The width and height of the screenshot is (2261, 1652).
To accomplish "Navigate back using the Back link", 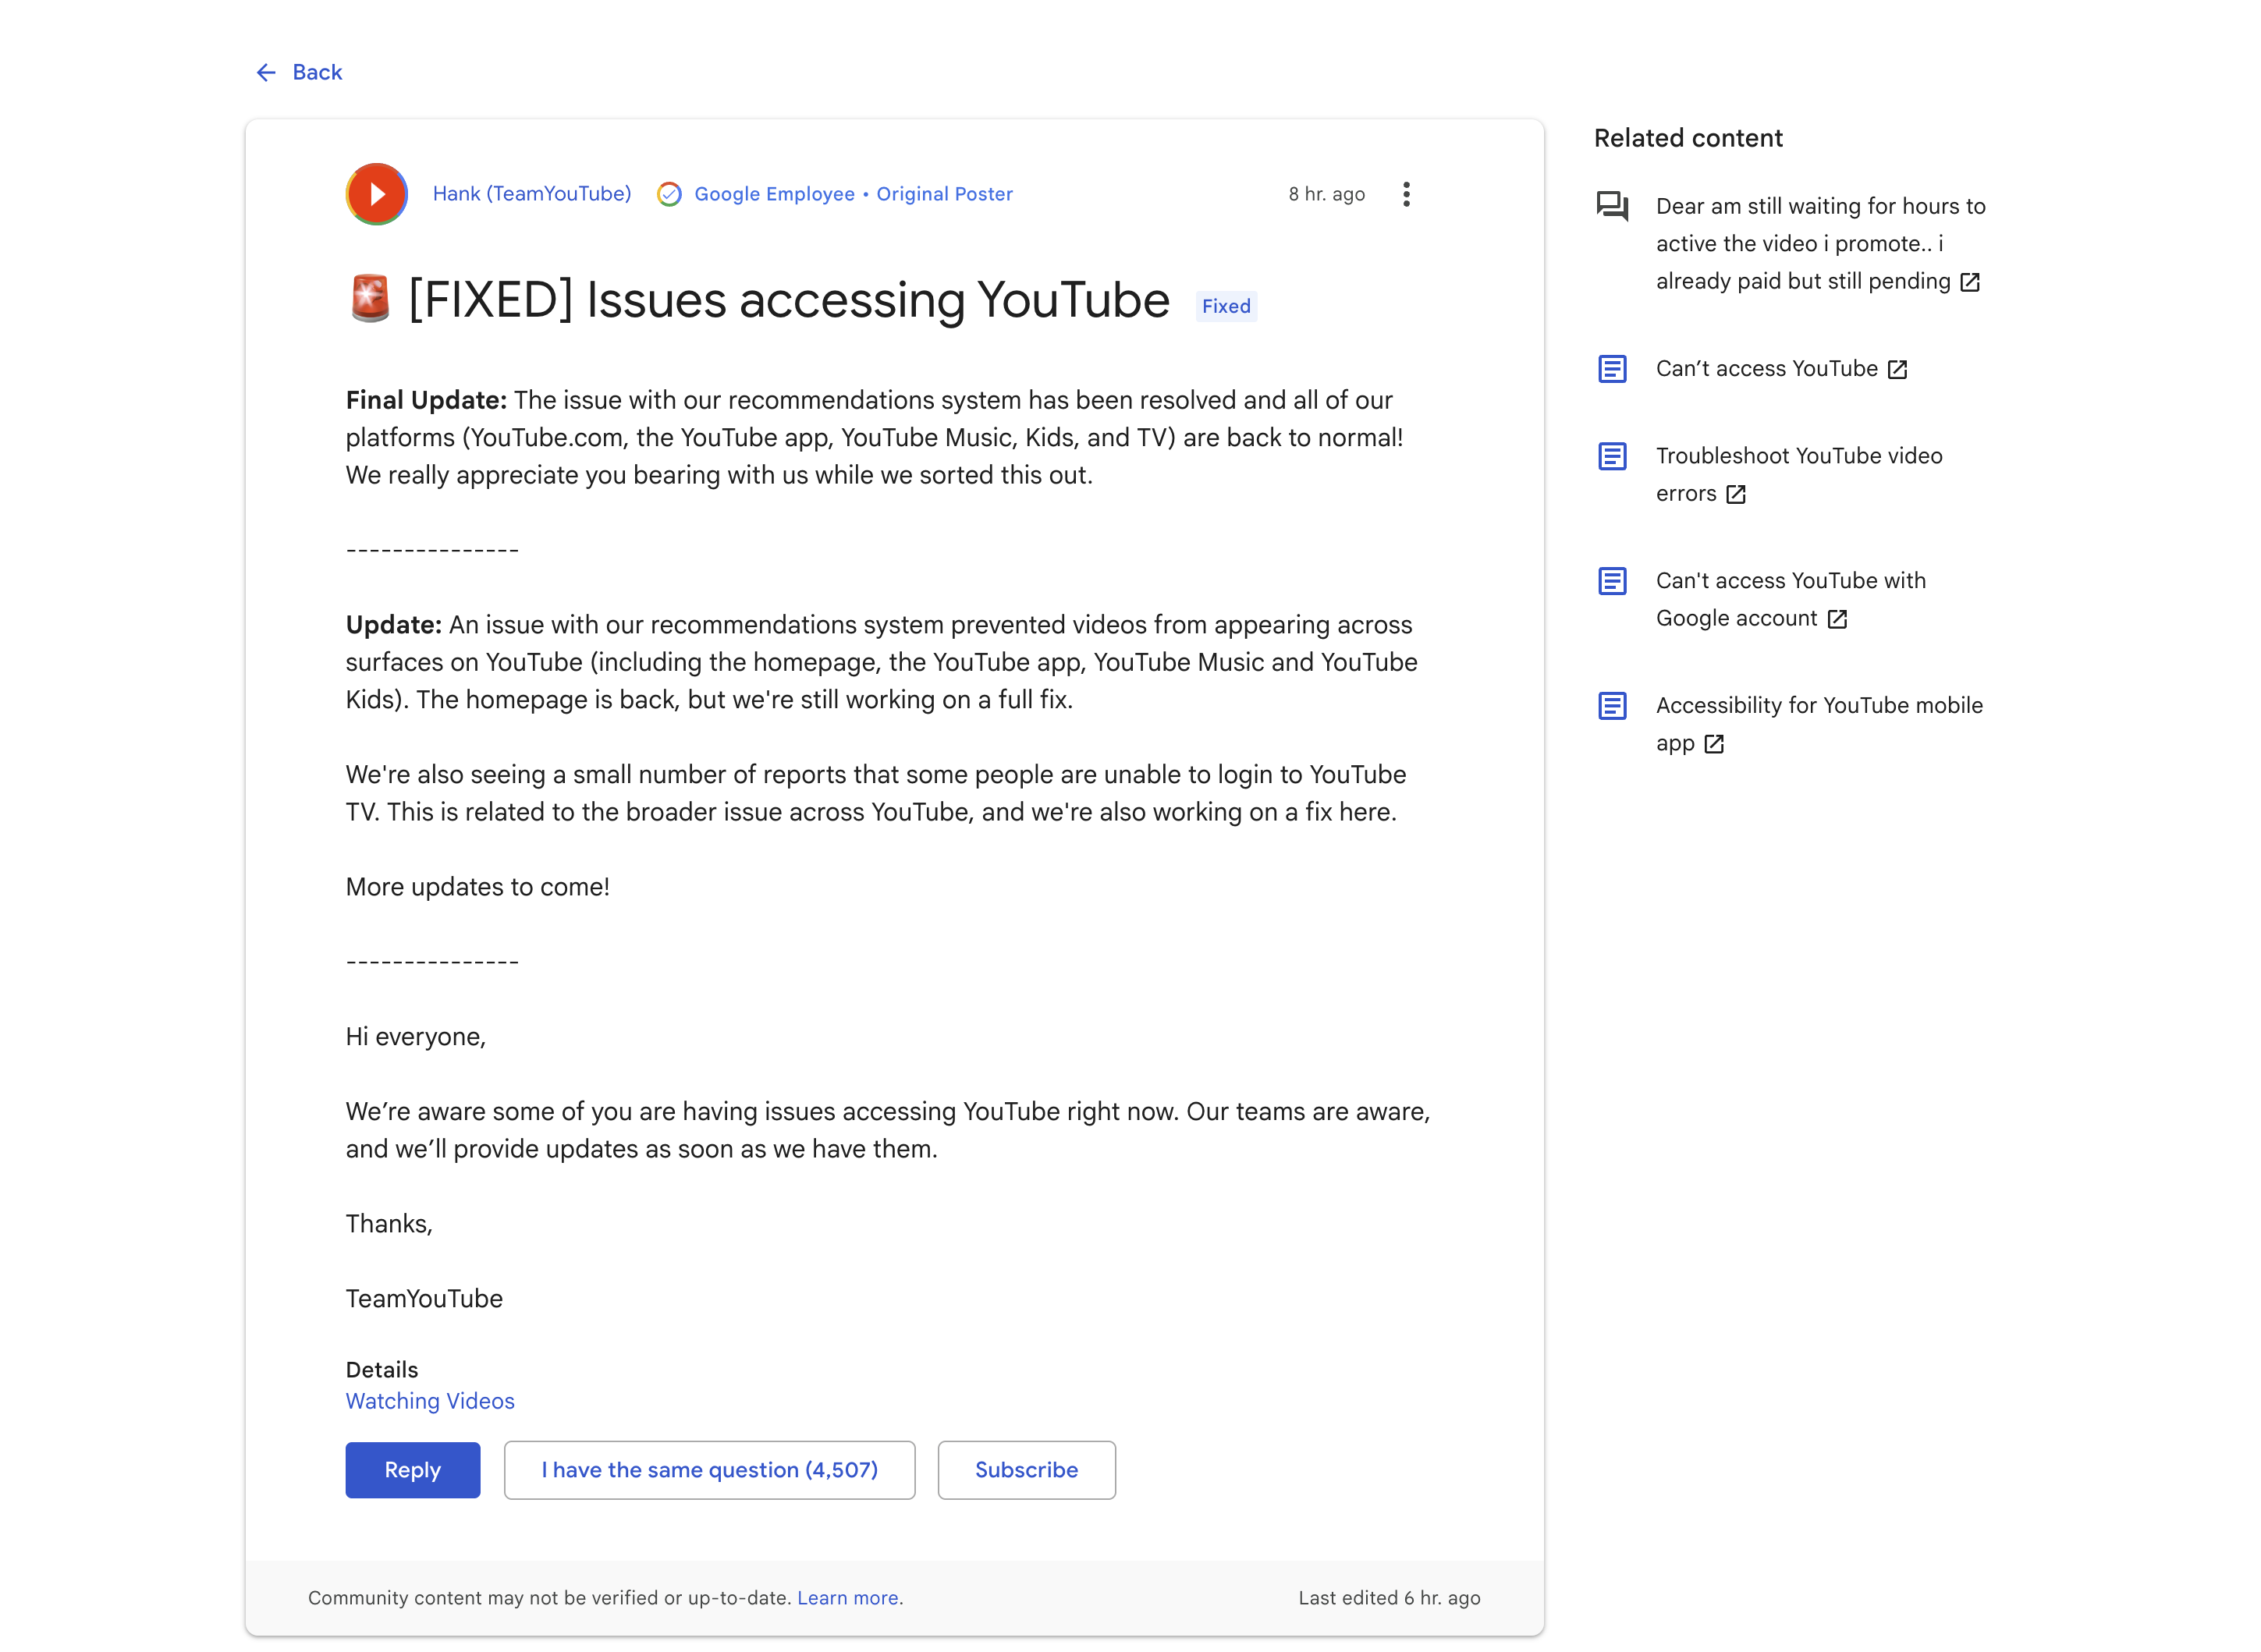I will point(316,72).
